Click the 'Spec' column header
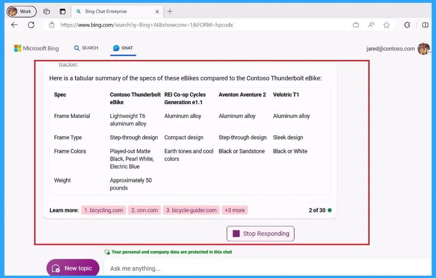The image size is (436, 278). pos(60,95)
